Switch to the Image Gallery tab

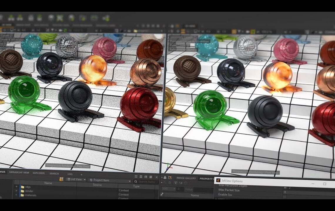coord(186,178)
